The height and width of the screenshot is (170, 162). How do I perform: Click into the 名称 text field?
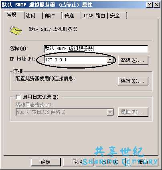tap(96, 49)
